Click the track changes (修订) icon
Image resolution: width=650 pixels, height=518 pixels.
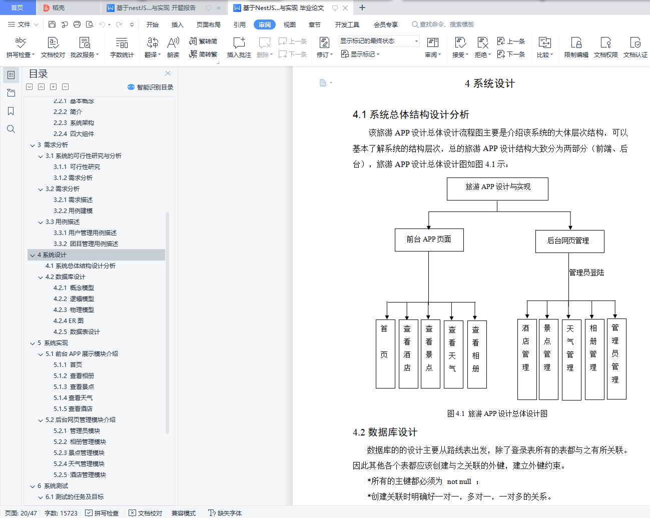click(324, 43)
